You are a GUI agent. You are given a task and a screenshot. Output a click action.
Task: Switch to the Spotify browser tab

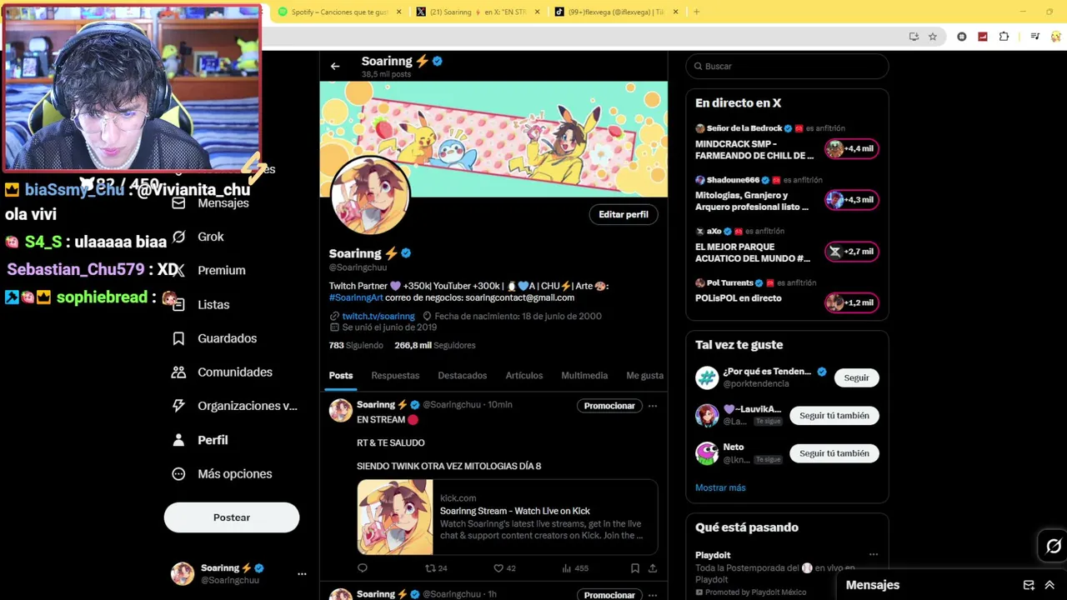340,12
